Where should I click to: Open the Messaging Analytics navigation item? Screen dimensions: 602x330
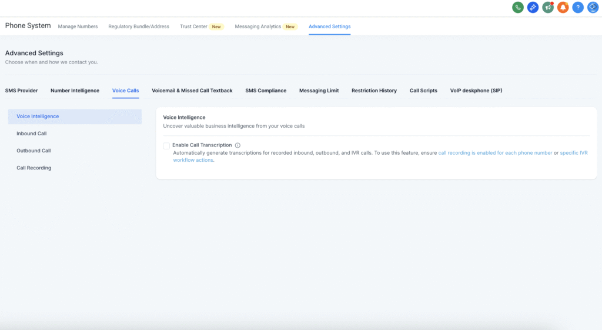258,26
